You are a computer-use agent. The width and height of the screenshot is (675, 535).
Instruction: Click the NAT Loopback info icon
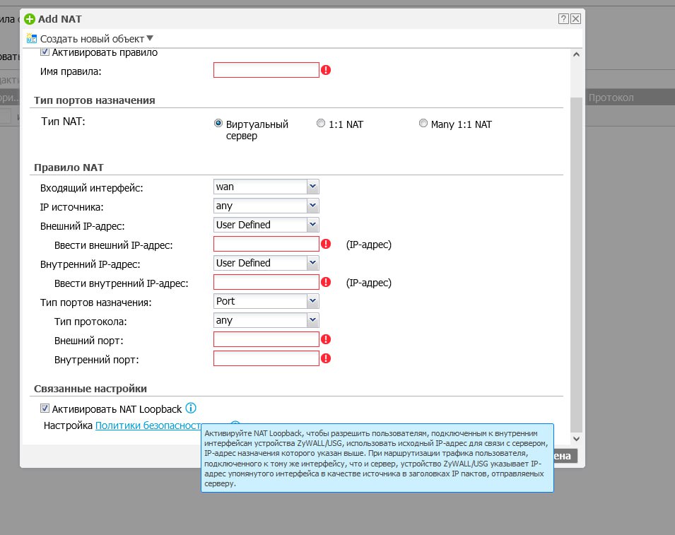coord(191,408)
